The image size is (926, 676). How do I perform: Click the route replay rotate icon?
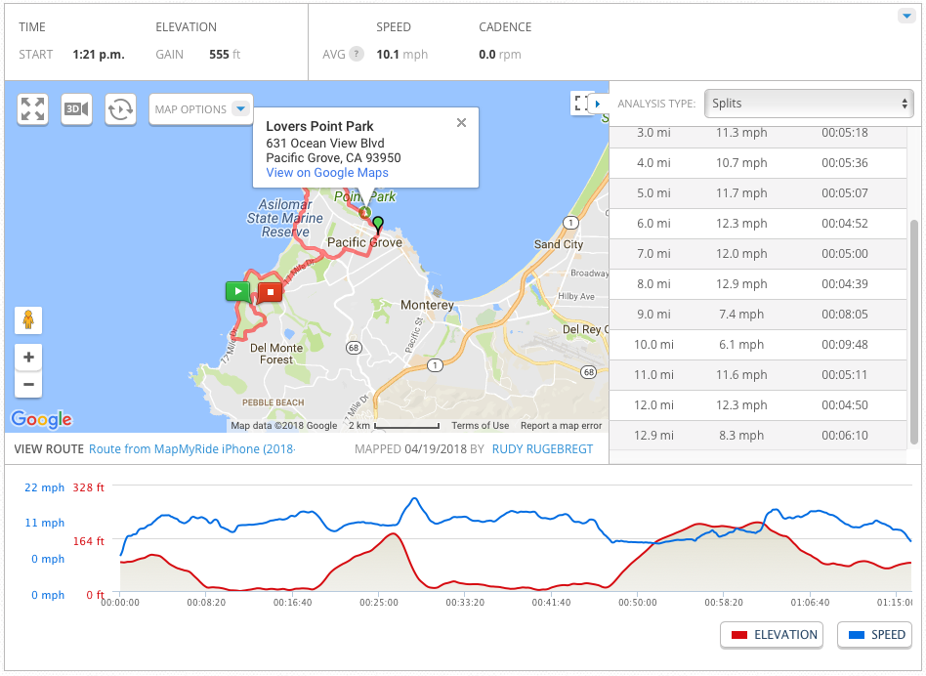[x=120, y=108]
